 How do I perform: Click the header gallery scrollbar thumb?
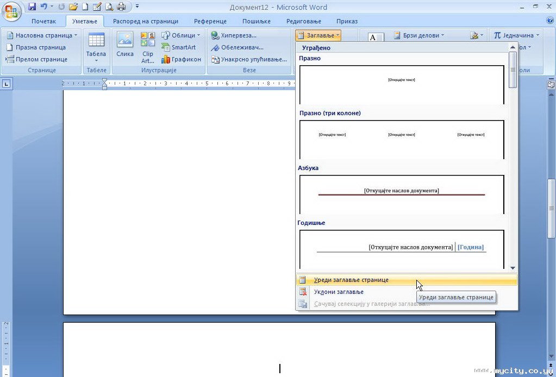click(x=513, y=70)
